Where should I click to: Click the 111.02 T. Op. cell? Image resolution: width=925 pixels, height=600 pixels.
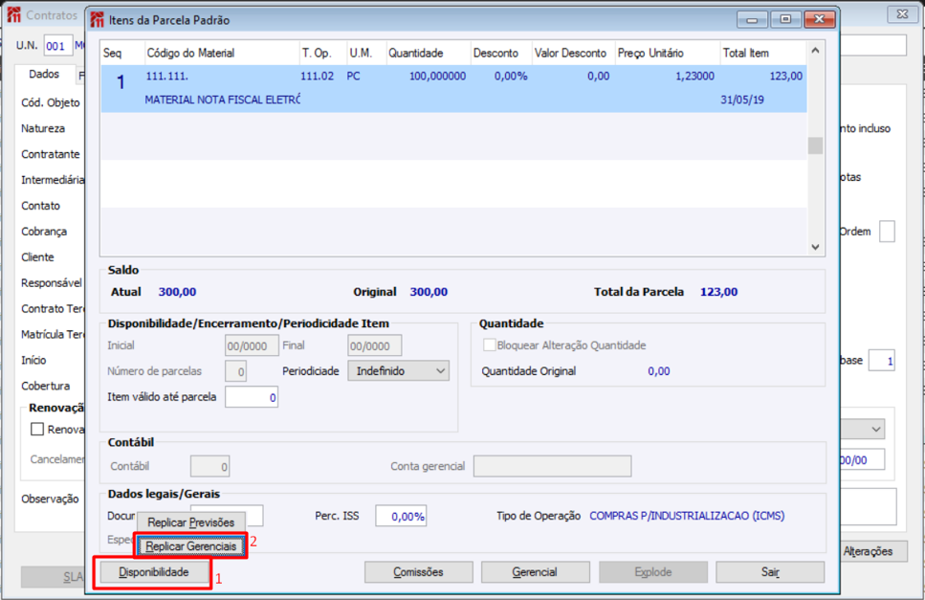(318, 77)
